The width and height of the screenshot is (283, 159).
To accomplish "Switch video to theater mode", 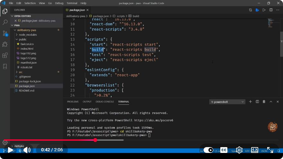I will tap(254, 150).
